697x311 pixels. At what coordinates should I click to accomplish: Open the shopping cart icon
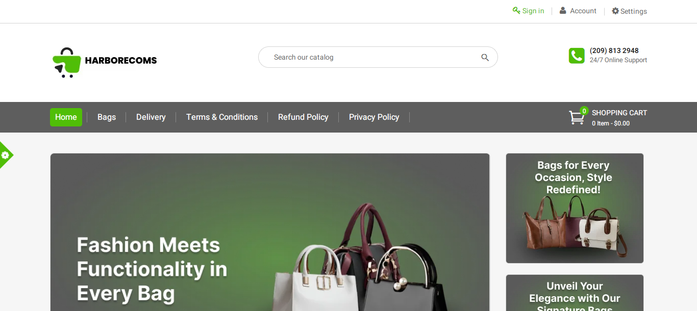coord(577,117)
